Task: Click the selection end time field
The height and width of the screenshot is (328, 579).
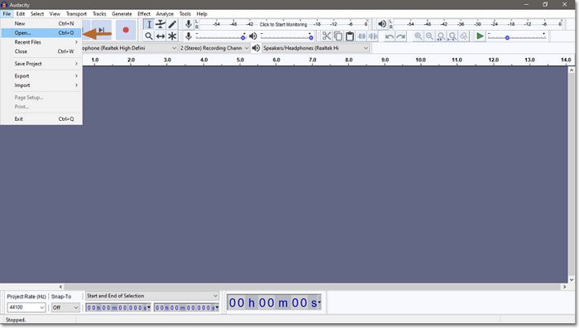Action: [186, 307]
